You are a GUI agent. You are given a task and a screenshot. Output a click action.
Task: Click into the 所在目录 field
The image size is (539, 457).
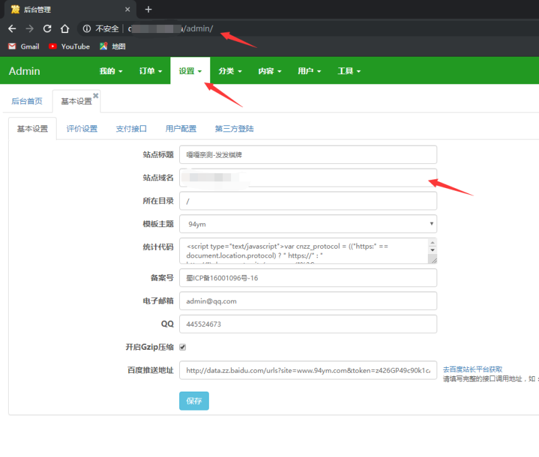tap(308, 201)
